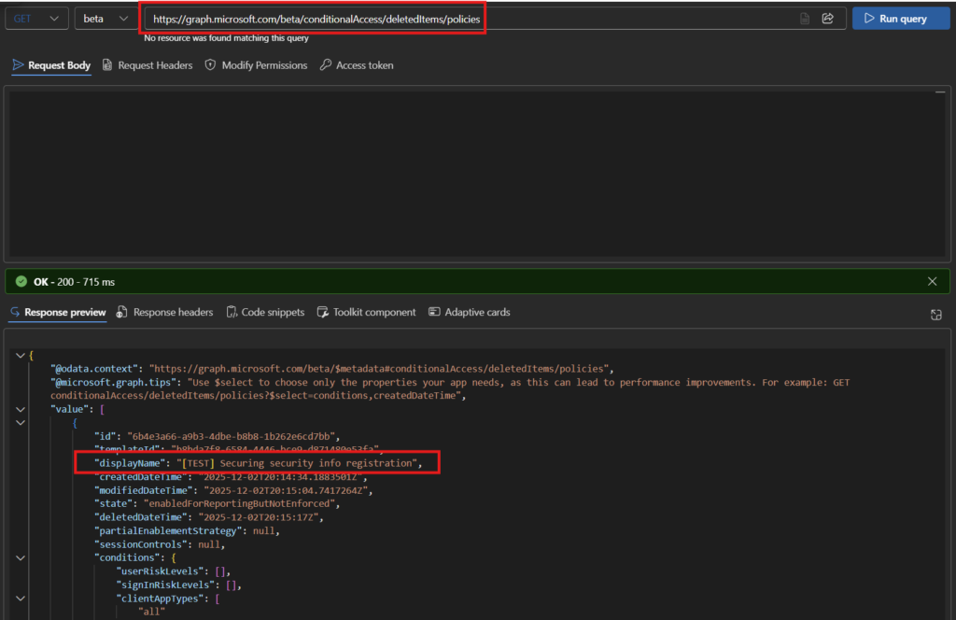Open the Toolkit component tab

(x=366, y=312)
